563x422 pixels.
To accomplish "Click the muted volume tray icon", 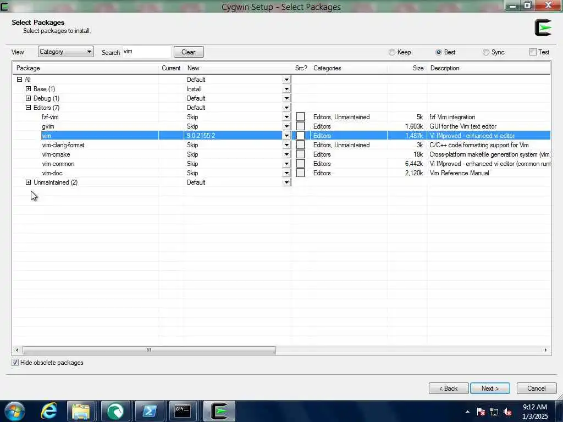I will coord(507,412).
